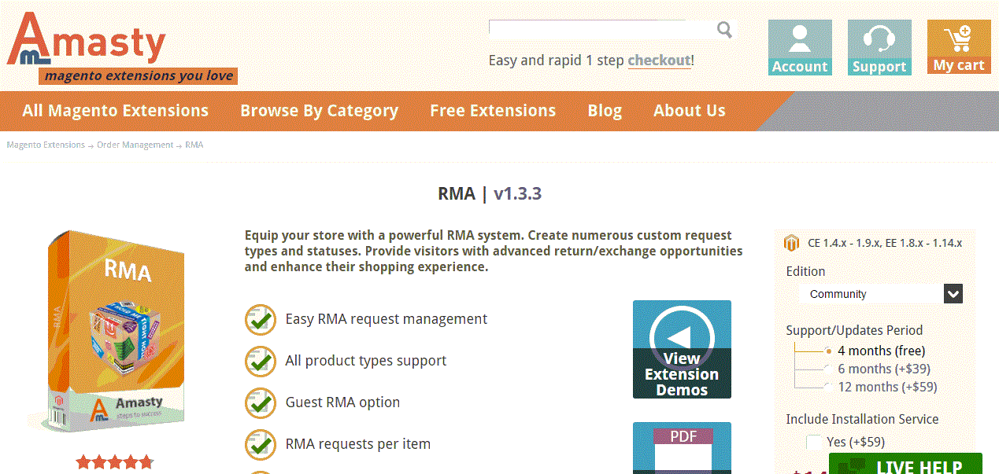Click the five-star rating

point(115,462)
